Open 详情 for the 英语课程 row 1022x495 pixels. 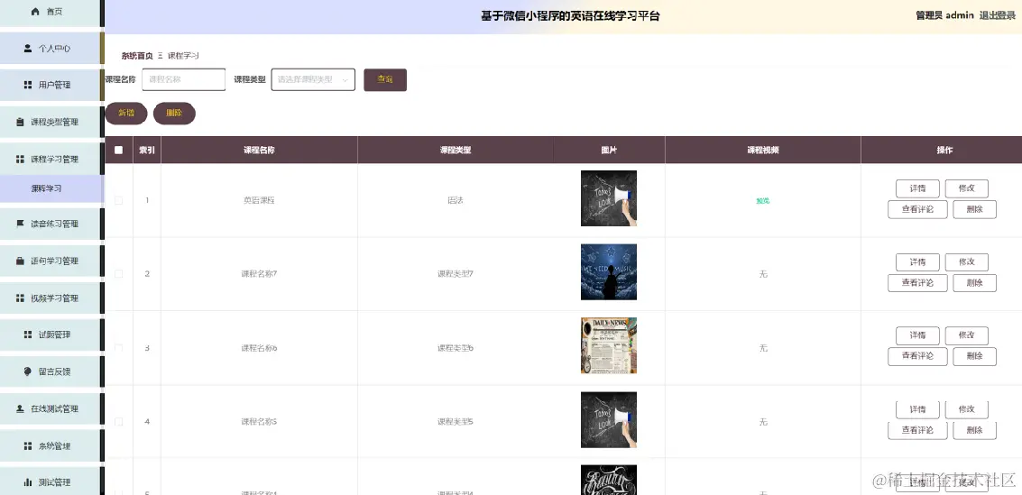917,188
